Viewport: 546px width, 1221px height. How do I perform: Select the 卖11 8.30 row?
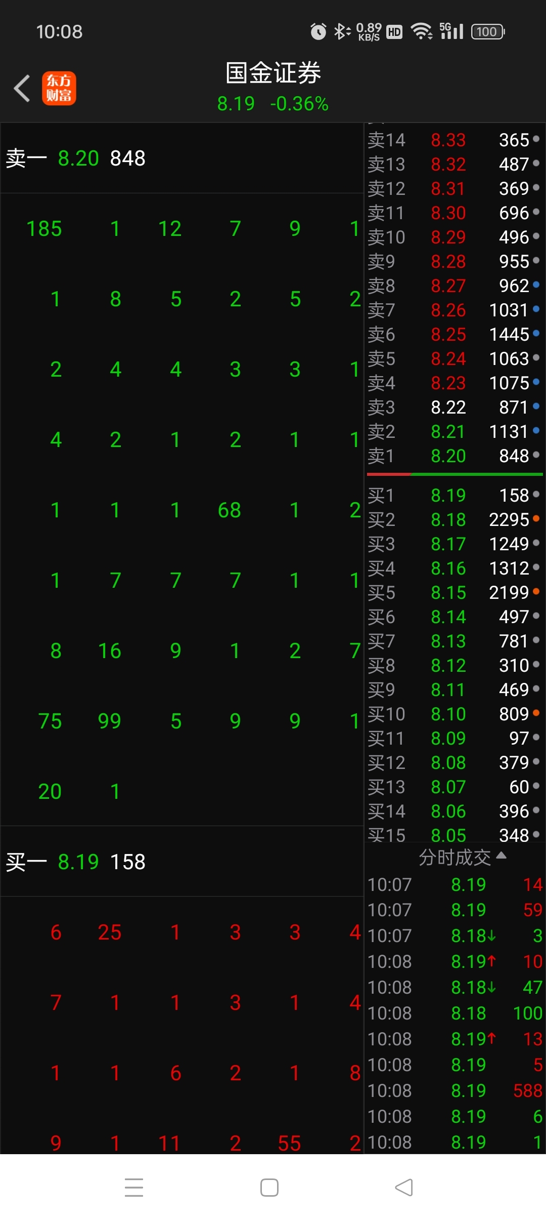click(x=454, y=213)
